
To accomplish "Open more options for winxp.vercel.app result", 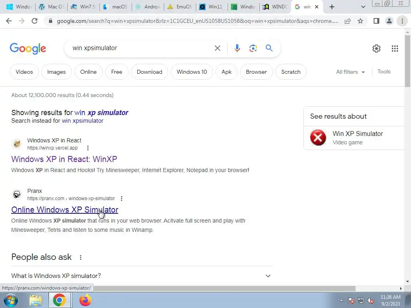I will 88,148.
